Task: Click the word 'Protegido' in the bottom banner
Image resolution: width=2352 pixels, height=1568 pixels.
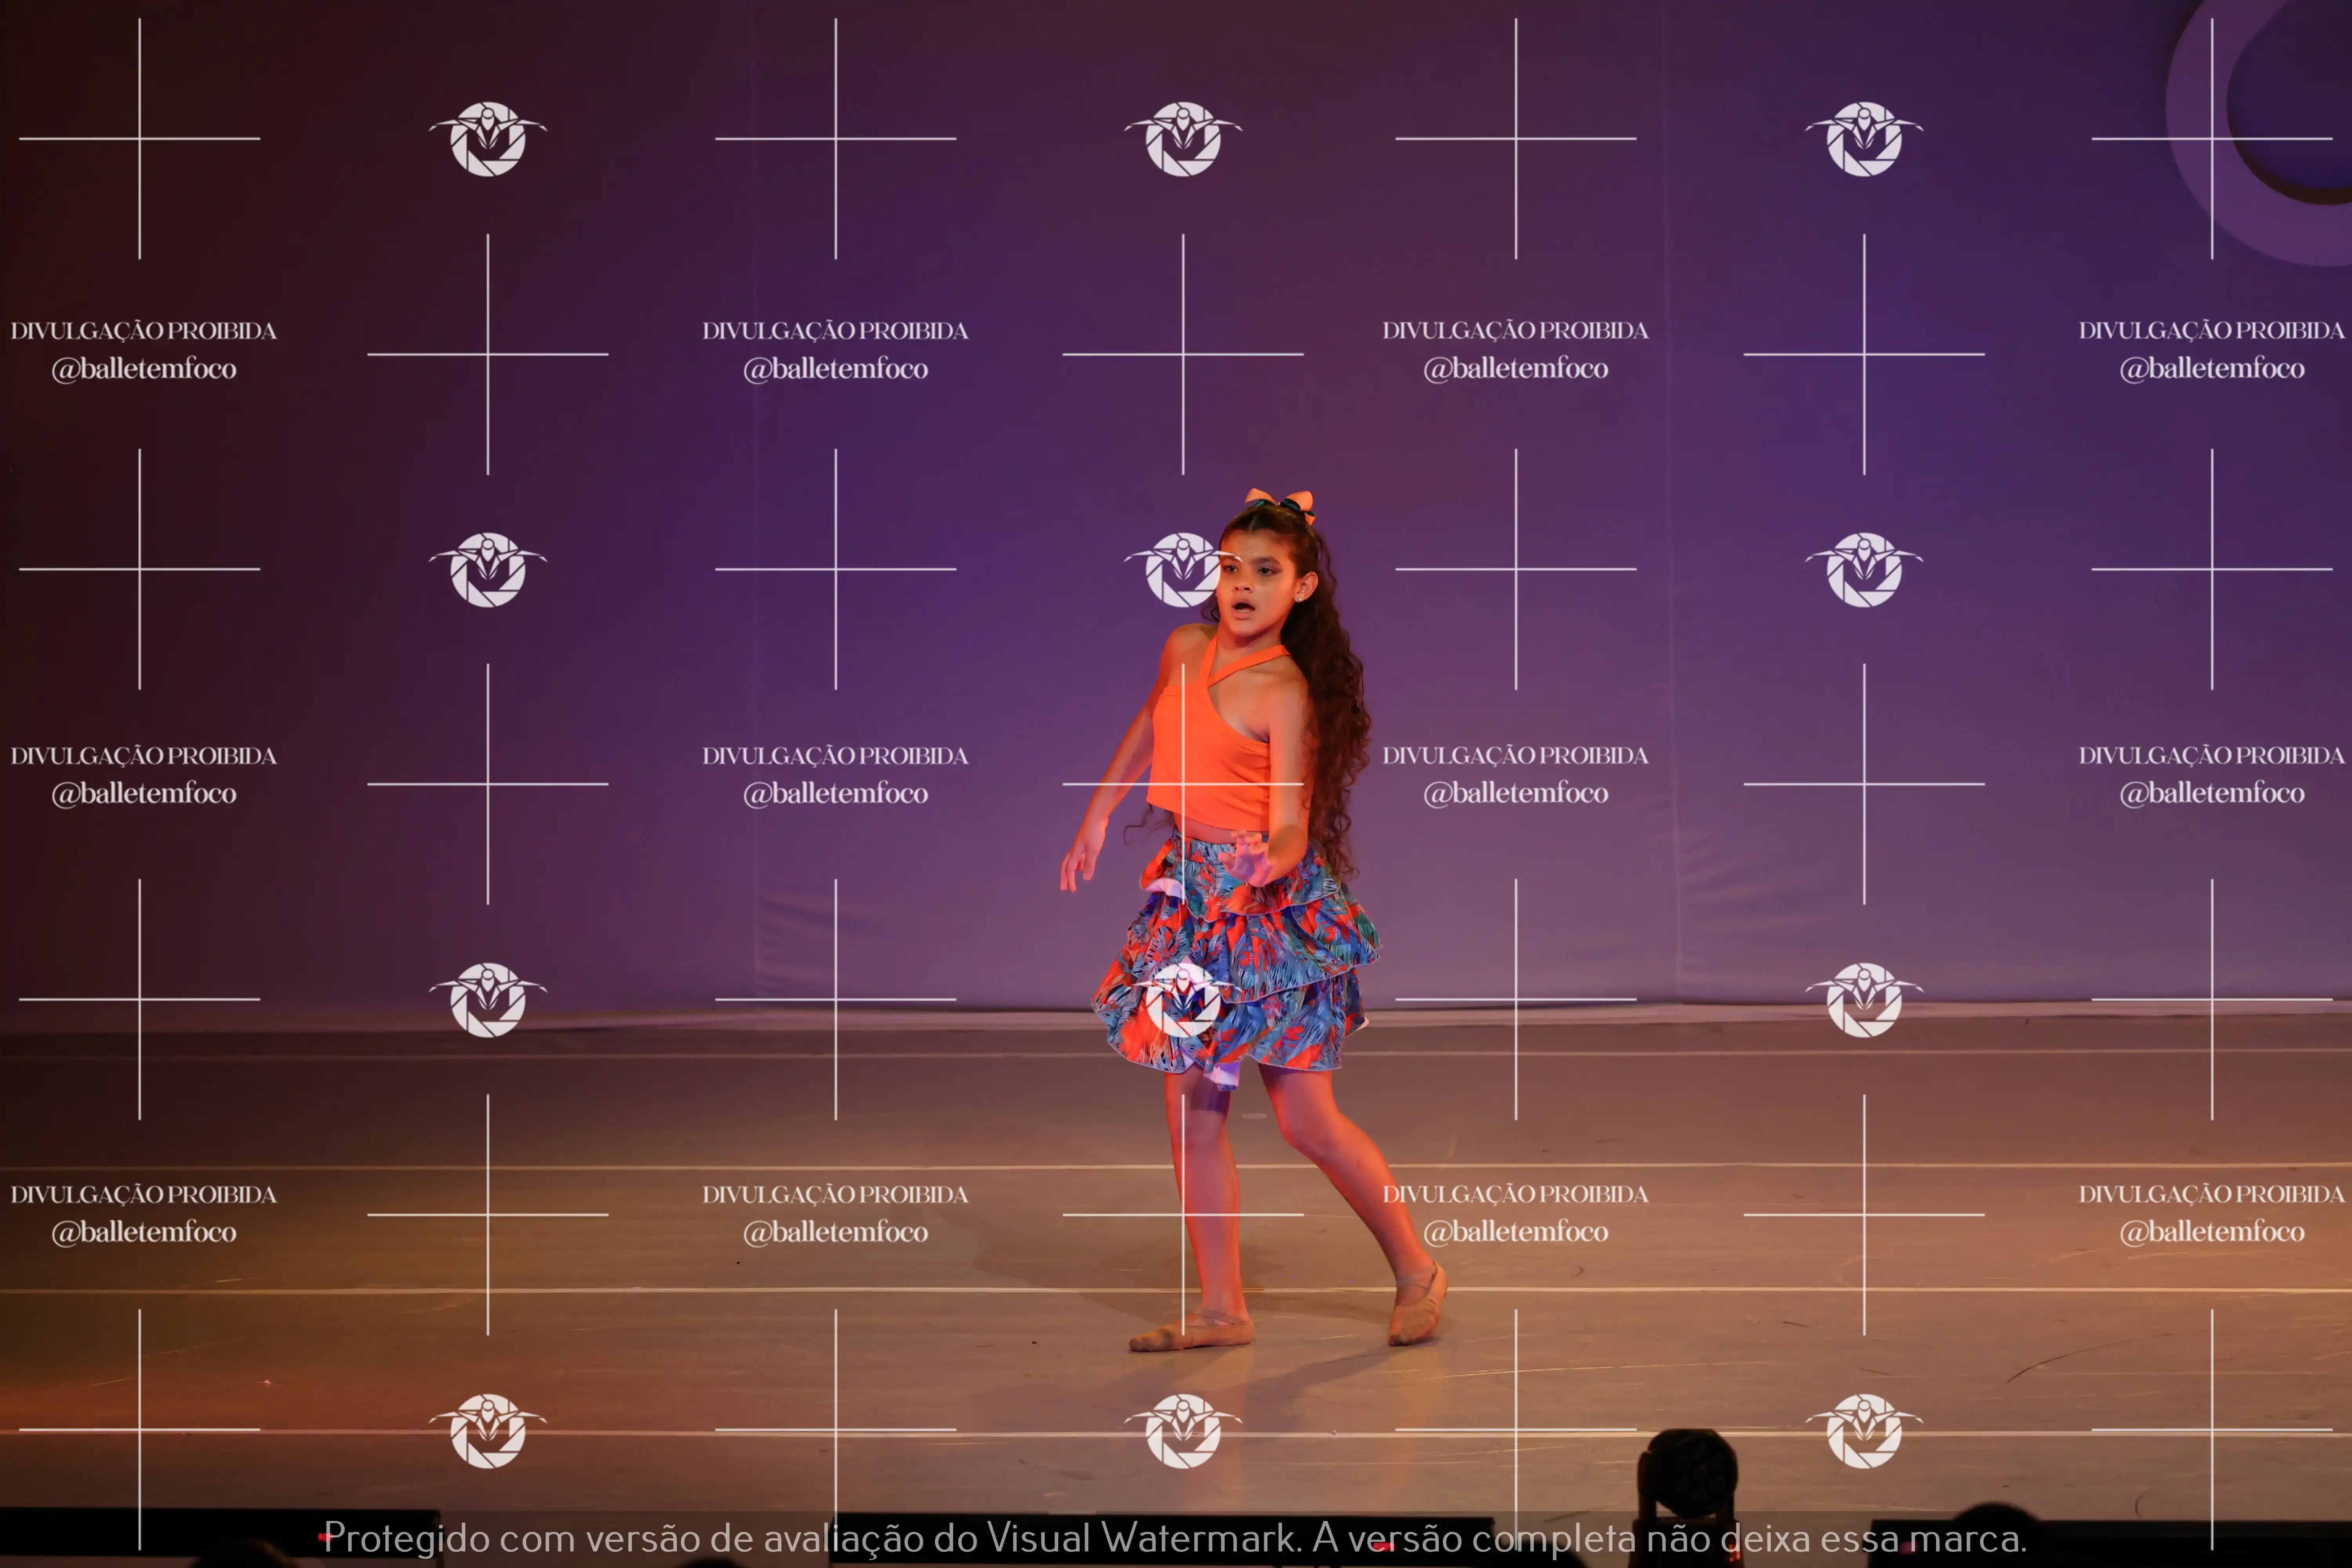Action: click(x=407, y=1538)
